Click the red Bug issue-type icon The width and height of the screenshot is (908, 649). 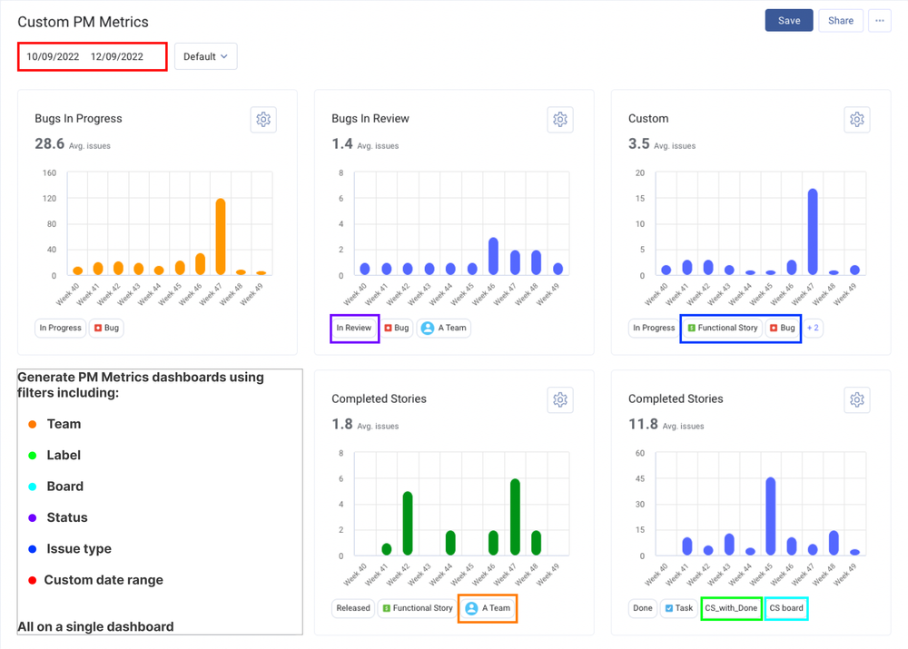tap(390, 328)
